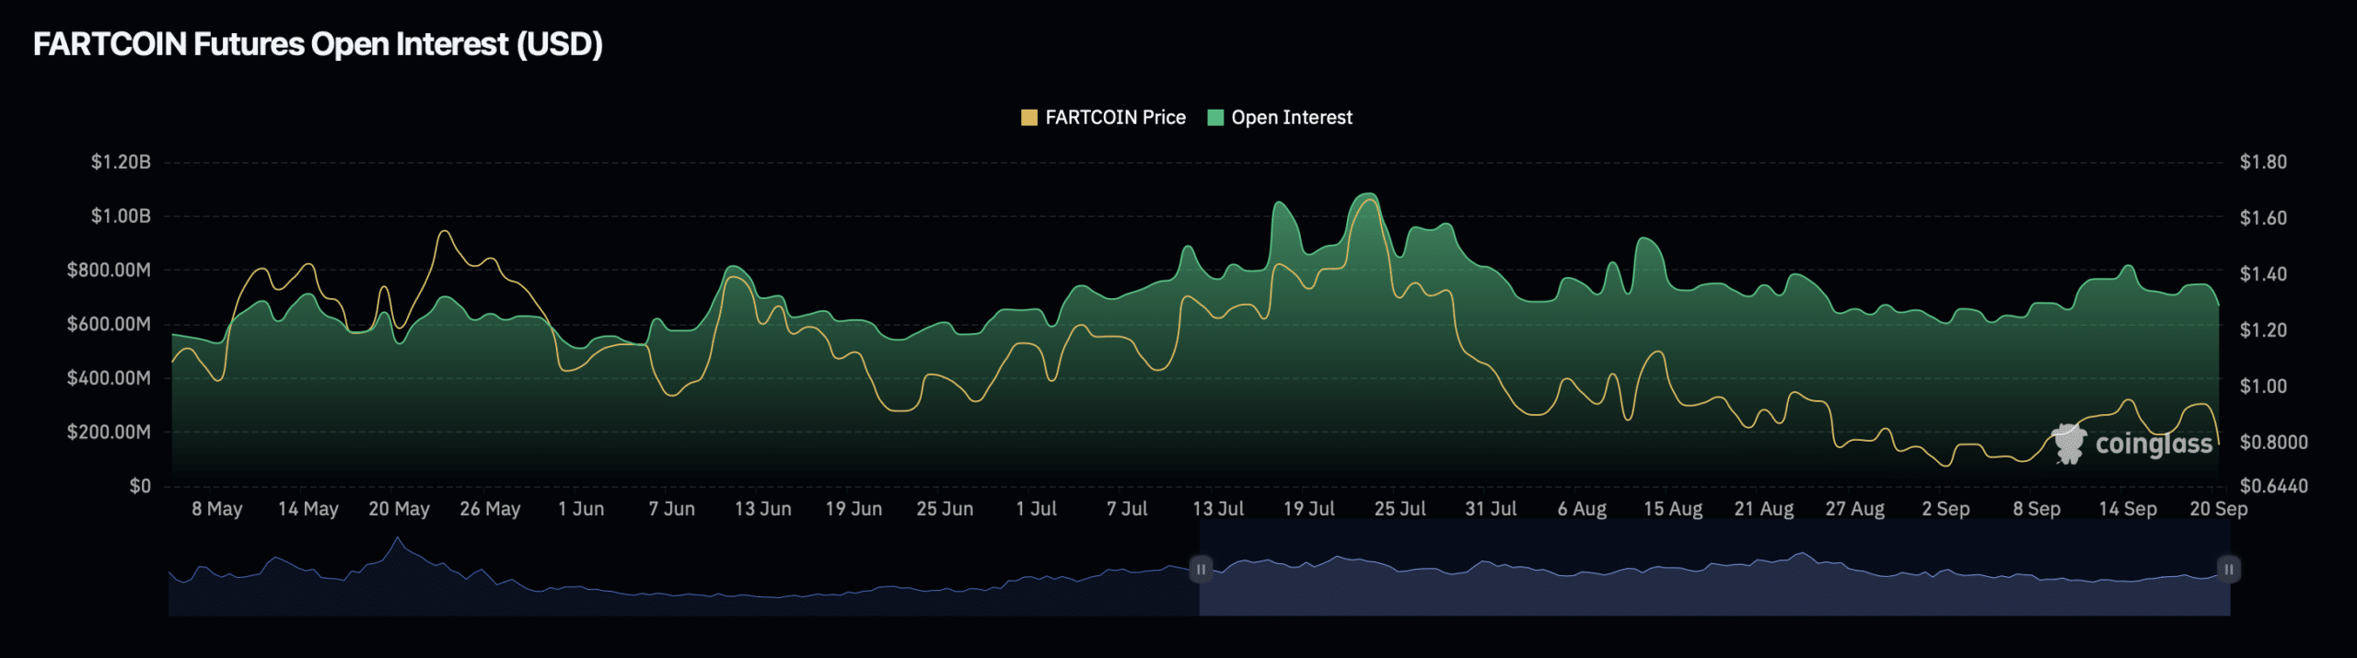Click the 19 Jun date label
Viewport: 2357px width, 658px height.
pyautogui.click(x=853, y=509)
